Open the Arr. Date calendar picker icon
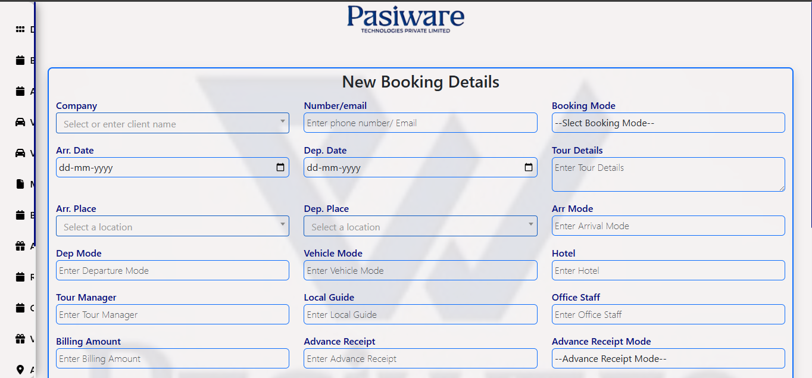The width and height of the screenshot is (812, 378). pos(280,167)
